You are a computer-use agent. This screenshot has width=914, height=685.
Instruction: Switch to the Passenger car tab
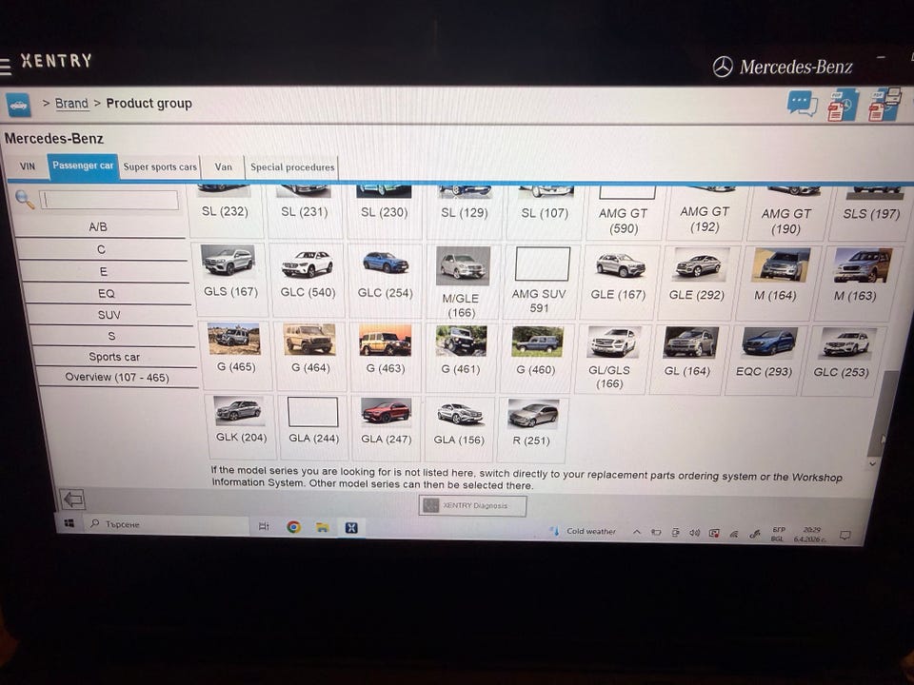tap(83, 166)
